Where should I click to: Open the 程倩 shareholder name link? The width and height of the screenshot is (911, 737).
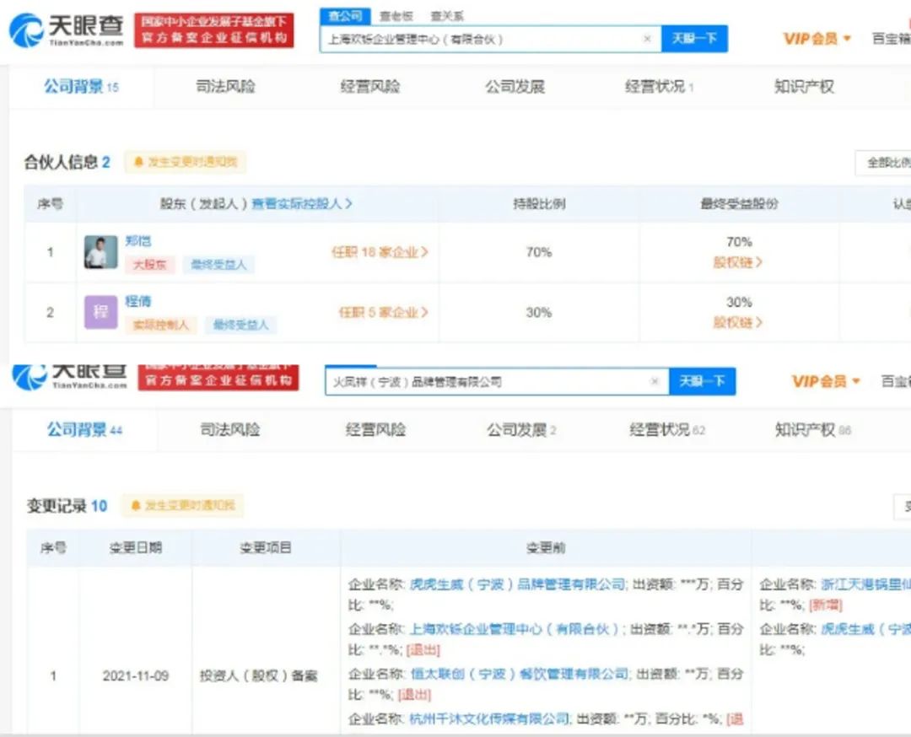coord(137,301)
